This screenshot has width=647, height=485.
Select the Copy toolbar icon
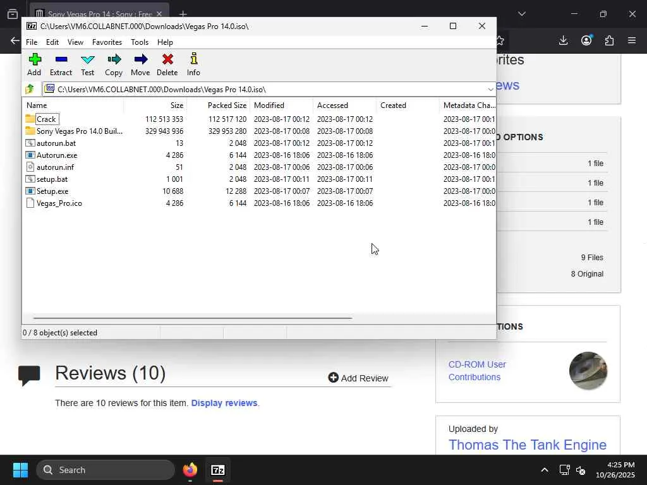click(114, 59)
